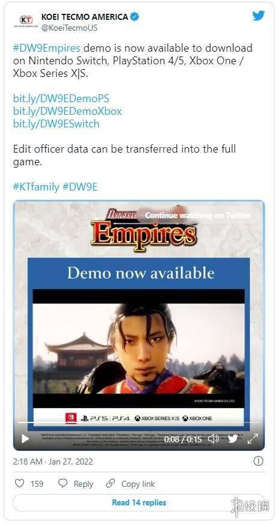Screen dimensions: 278x524
Task: Follow the bit.ly/DW9EDemoXbox link
Action: 67,111
